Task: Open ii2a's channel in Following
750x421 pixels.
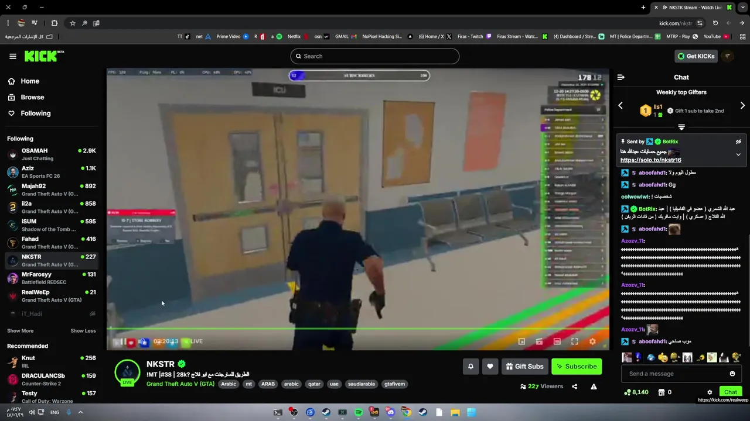Action: pyautogui.click(x=52, y=207)
